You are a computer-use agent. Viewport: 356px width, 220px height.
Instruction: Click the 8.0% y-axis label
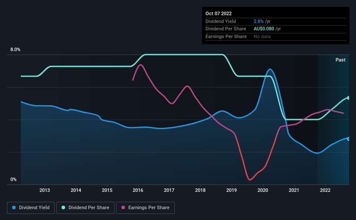pyautogui.click(x=15, y=50)
